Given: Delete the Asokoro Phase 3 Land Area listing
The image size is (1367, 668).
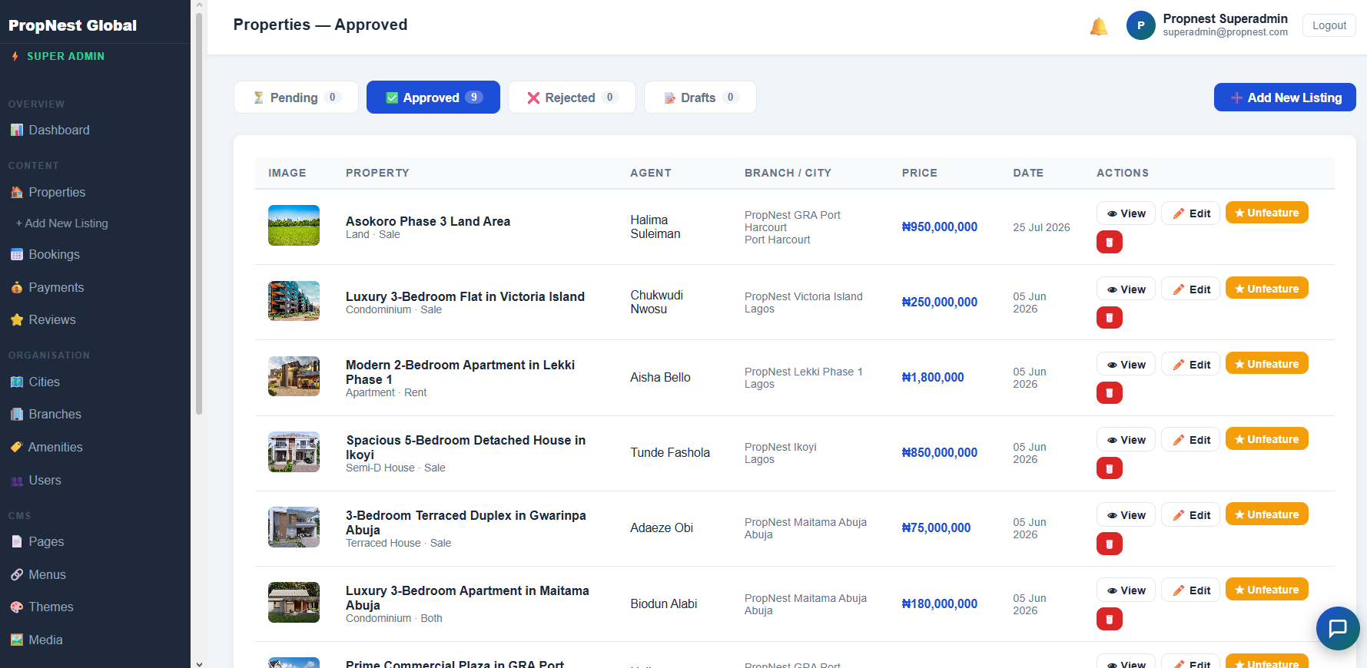Looking at the screenshot, I should (1109, 242).
